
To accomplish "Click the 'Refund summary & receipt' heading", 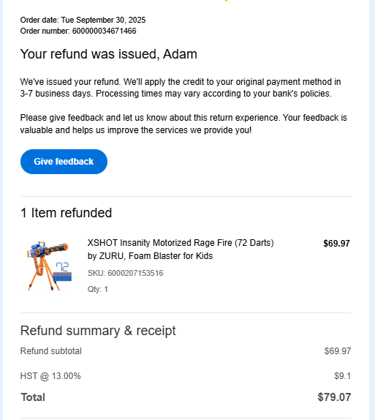I will [98, 331].
